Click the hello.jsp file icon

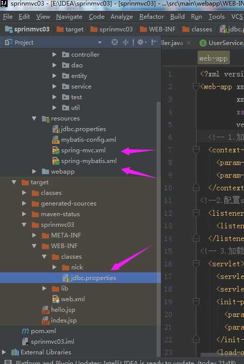pos(45,310)
